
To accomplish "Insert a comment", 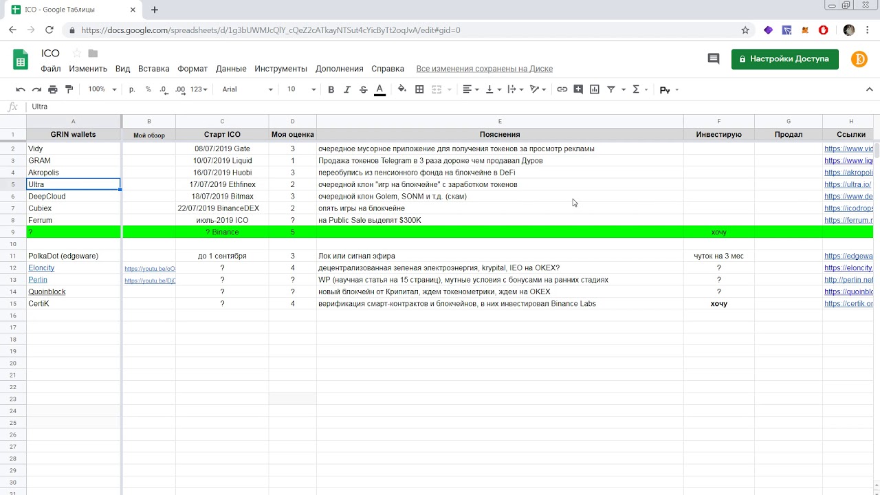I will [x=578, y=89].
